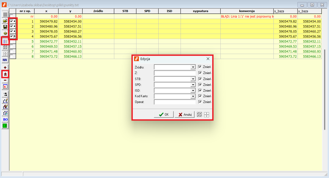The width and height of the screenshot is (329, 178).
Task: Open the Kod Karto dropdown
Action: (193, 96)
